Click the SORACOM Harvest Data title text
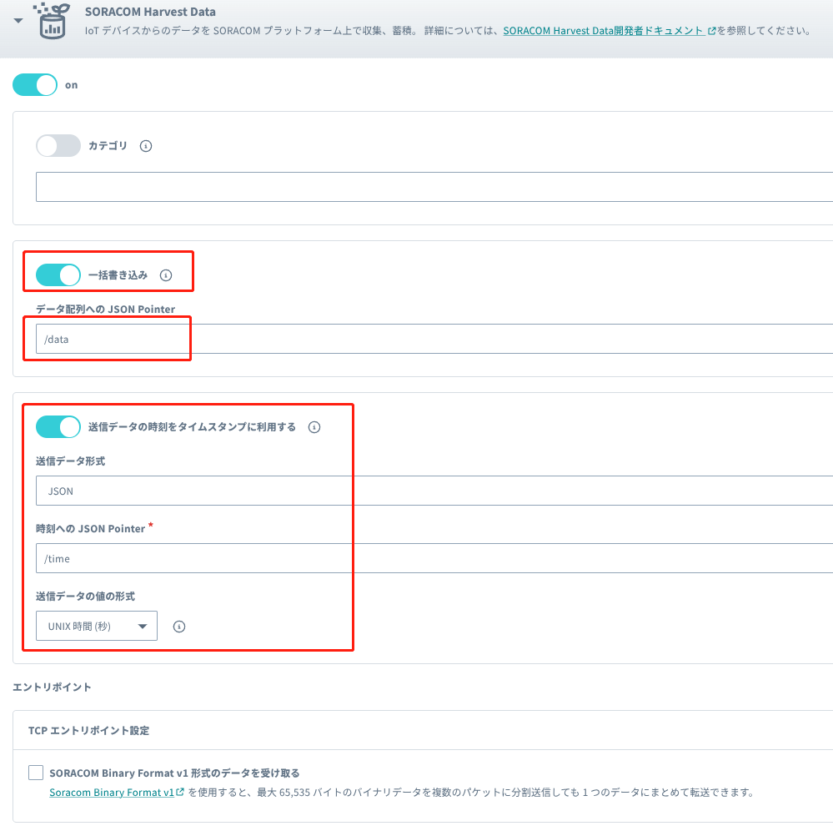Screen dimensions: 833x831 pos(150,12)
